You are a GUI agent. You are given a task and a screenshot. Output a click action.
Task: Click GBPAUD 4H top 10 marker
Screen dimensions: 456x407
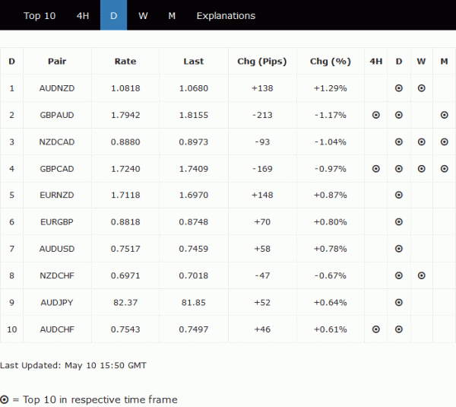tap(375, 115)
